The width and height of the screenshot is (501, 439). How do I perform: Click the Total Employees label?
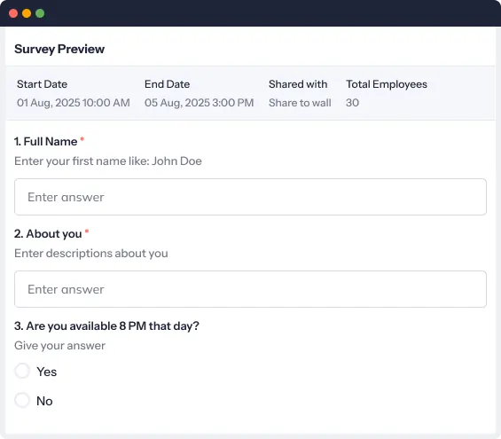coord(387,84)
